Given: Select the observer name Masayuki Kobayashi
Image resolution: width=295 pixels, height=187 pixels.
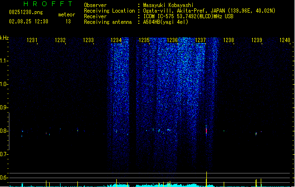Looking at the screenshot, I should click(168, 5).
